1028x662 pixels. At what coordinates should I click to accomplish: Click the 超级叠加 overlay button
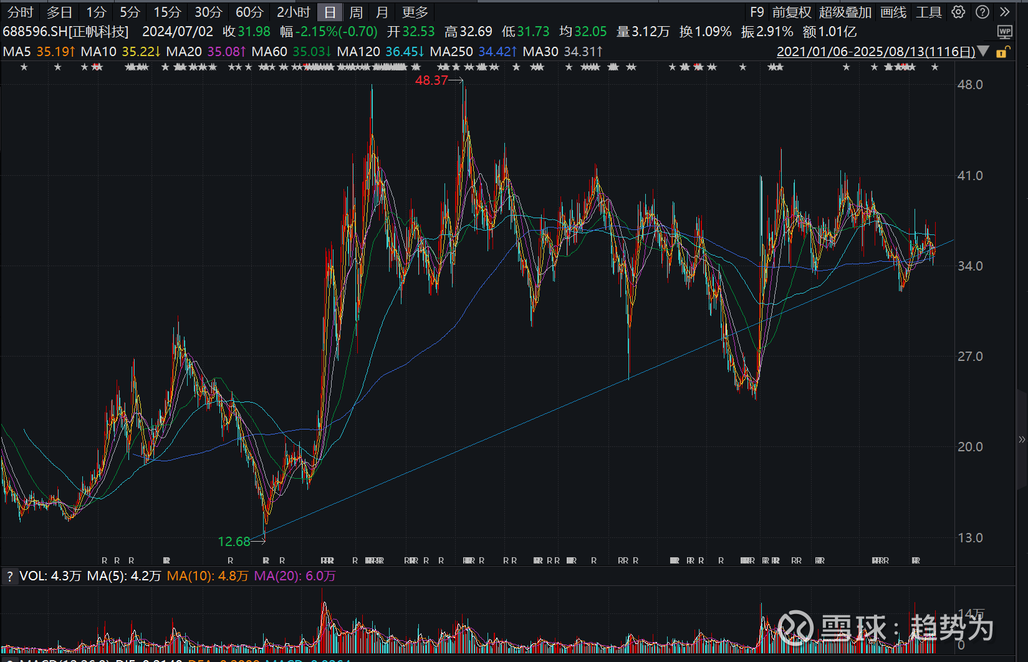tap(845, 12)
